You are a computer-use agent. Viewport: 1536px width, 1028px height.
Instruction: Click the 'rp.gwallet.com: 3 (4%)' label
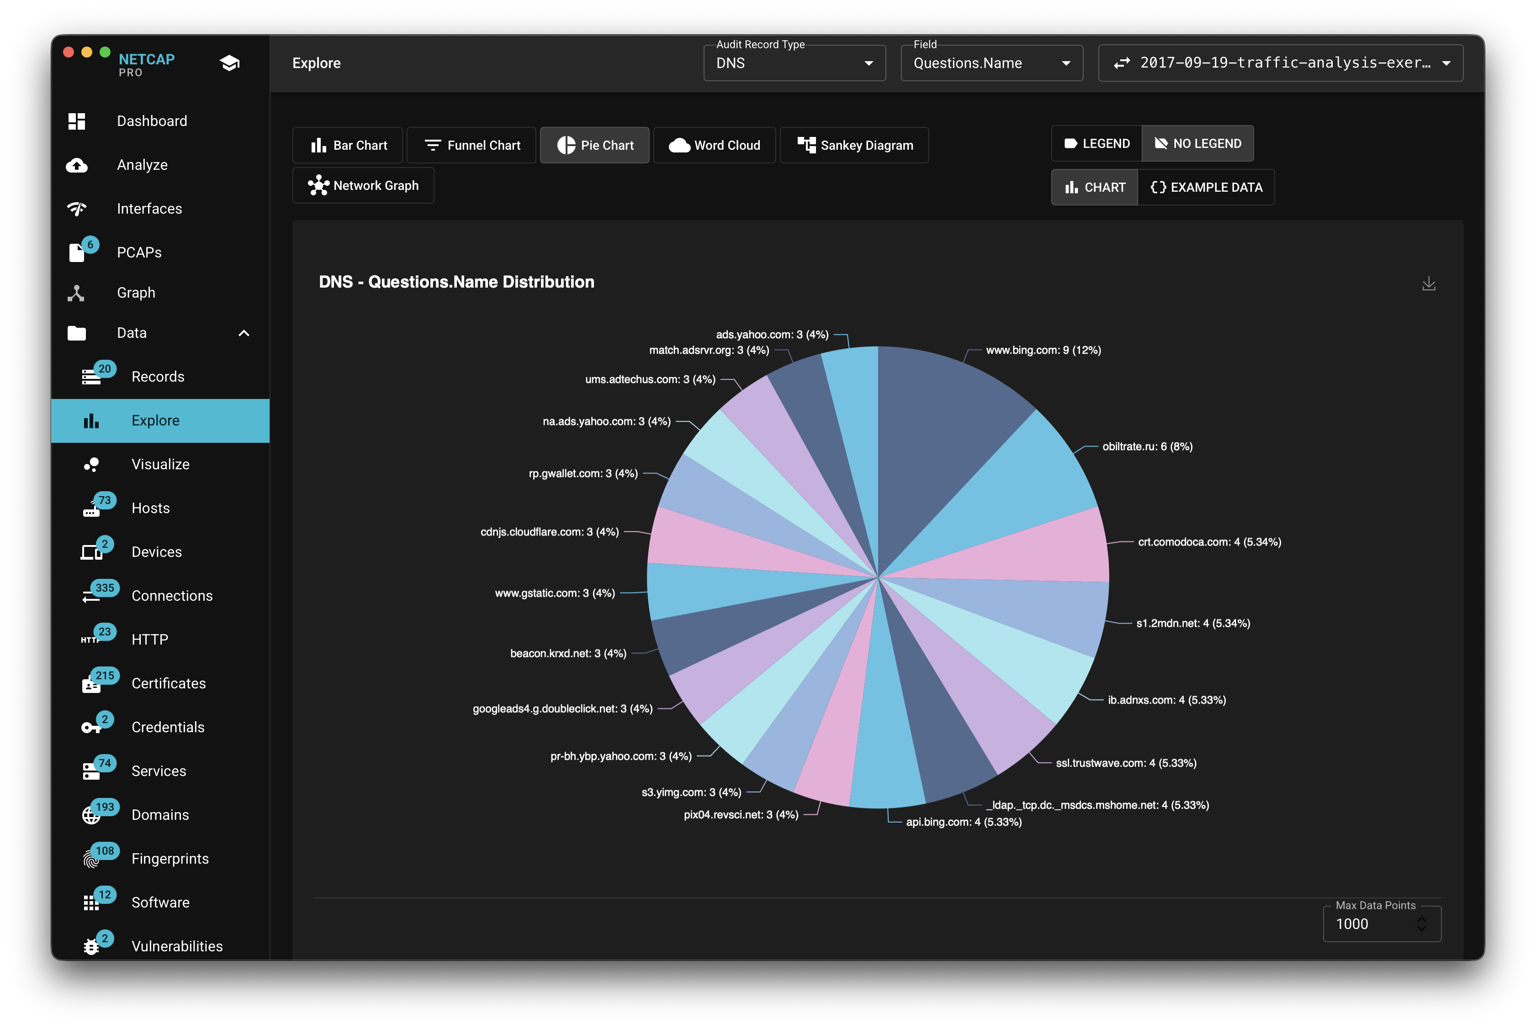point(583,473)
